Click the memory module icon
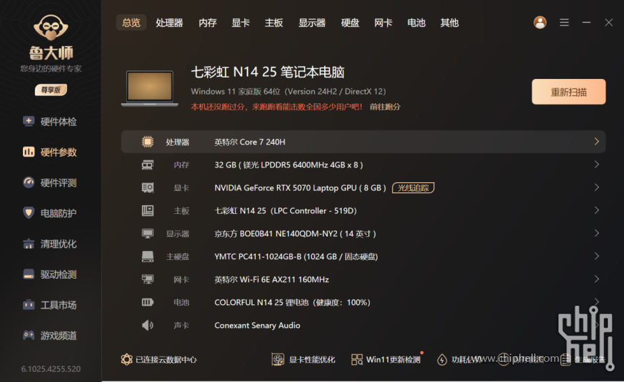 coord(148,165)
